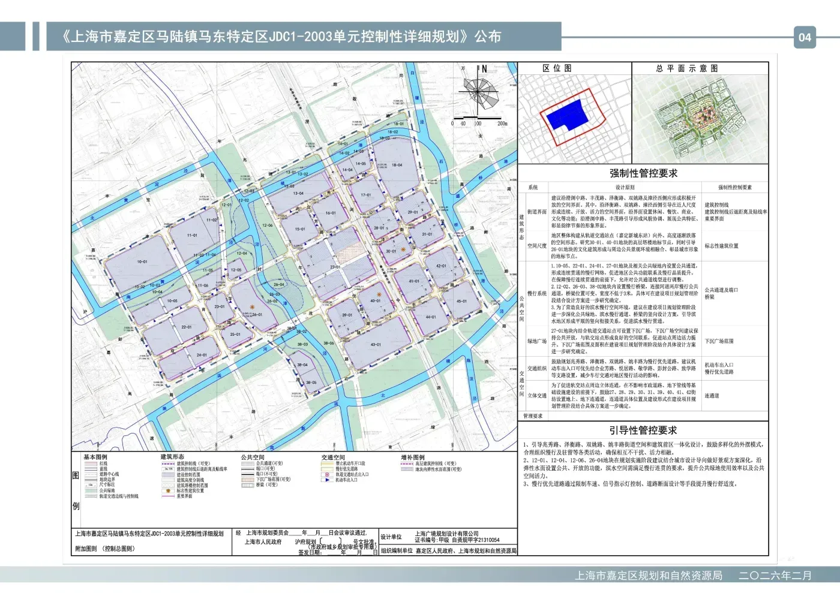
Task: Click the page number 04 badge
Action: tap(805, 37)
